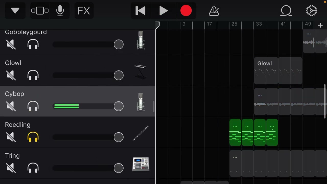Solo the Cybop track

pos(33,106)
